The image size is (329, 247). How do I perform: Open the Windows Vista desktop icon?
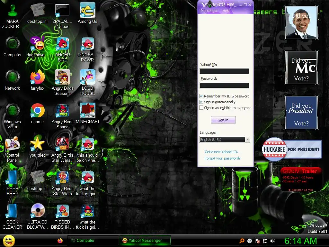coord(13,116)
